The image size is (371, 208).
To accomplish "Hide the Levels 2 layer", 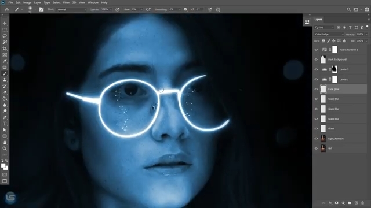I will tap(316, 69).
